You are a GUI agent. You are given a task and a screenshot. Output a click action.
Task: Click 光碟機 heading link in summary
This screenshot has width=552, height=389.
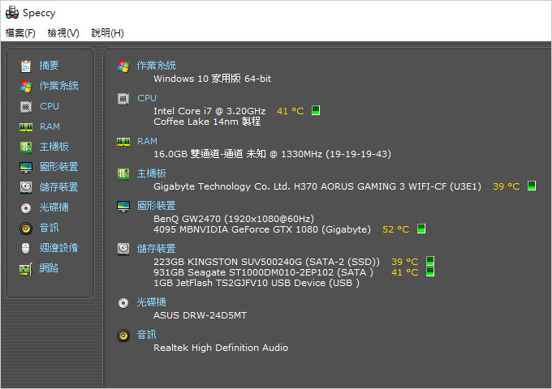click(x=151, y=302)
